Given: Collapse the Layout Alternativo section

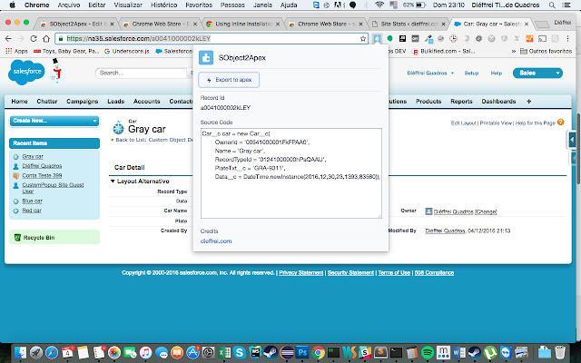Looking at the screenshot, I should tap(113, 181).
